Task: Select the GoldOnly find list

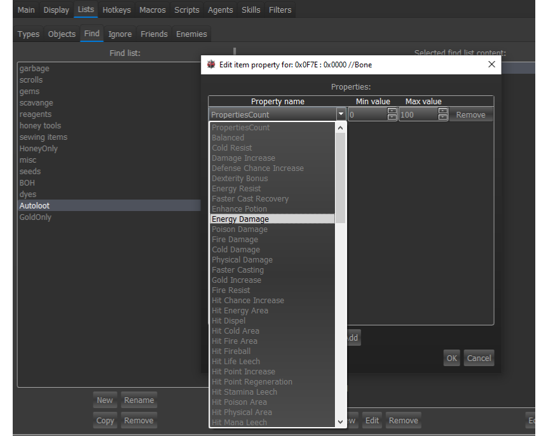Action: (x=109, y=217)
